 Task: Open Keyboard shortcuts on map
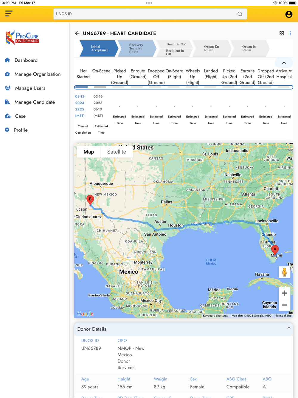[x=215, y=316]
